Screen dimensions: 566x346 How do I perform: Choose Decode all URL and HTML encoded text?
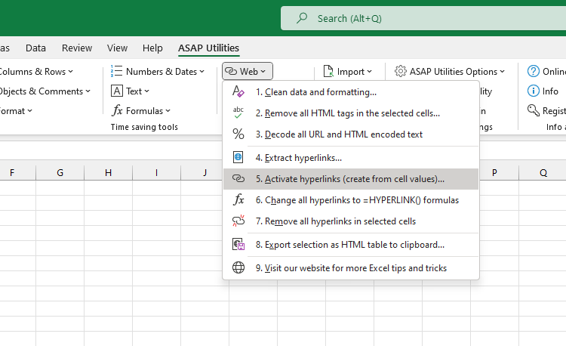tap(351, 134)
